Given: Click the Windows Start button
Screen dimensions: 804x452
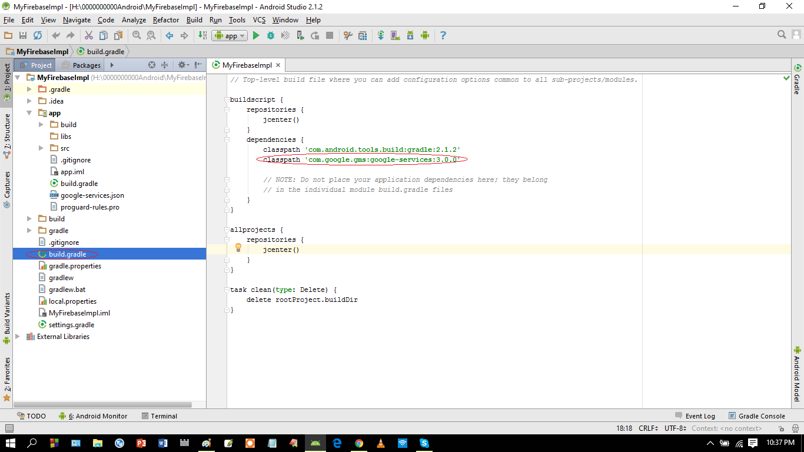Looking at the screenshot, I should pos(11,443).
